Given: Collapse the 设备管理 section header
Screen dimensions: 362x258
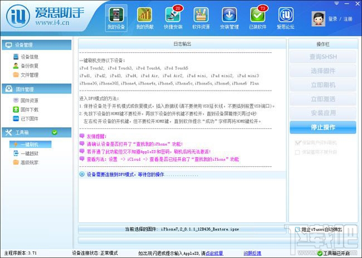Looking at the screenshot, I should (37, 45).
